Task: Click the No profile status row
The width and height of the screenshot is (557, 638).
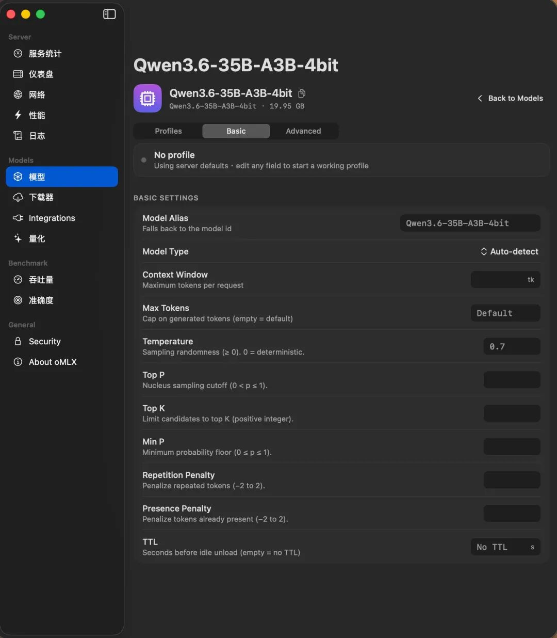Action: pyautogui.click(x=341, y=160)
